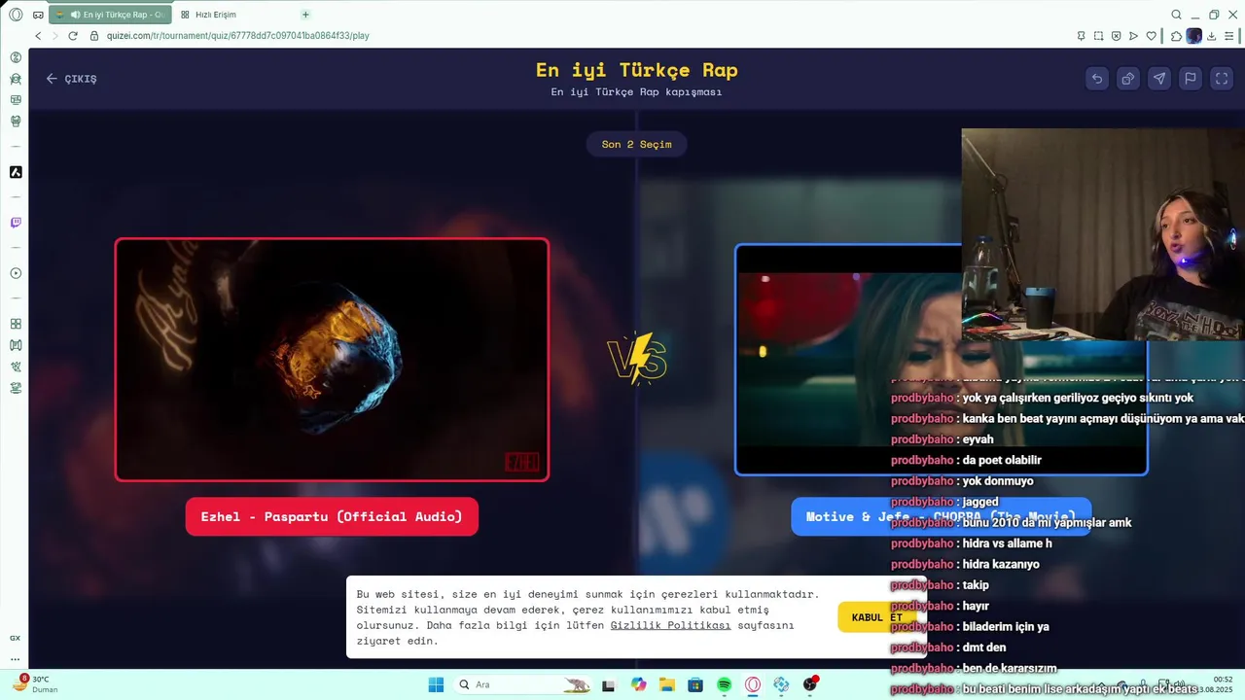Open the downloads icon

(x=1212, y=36)
